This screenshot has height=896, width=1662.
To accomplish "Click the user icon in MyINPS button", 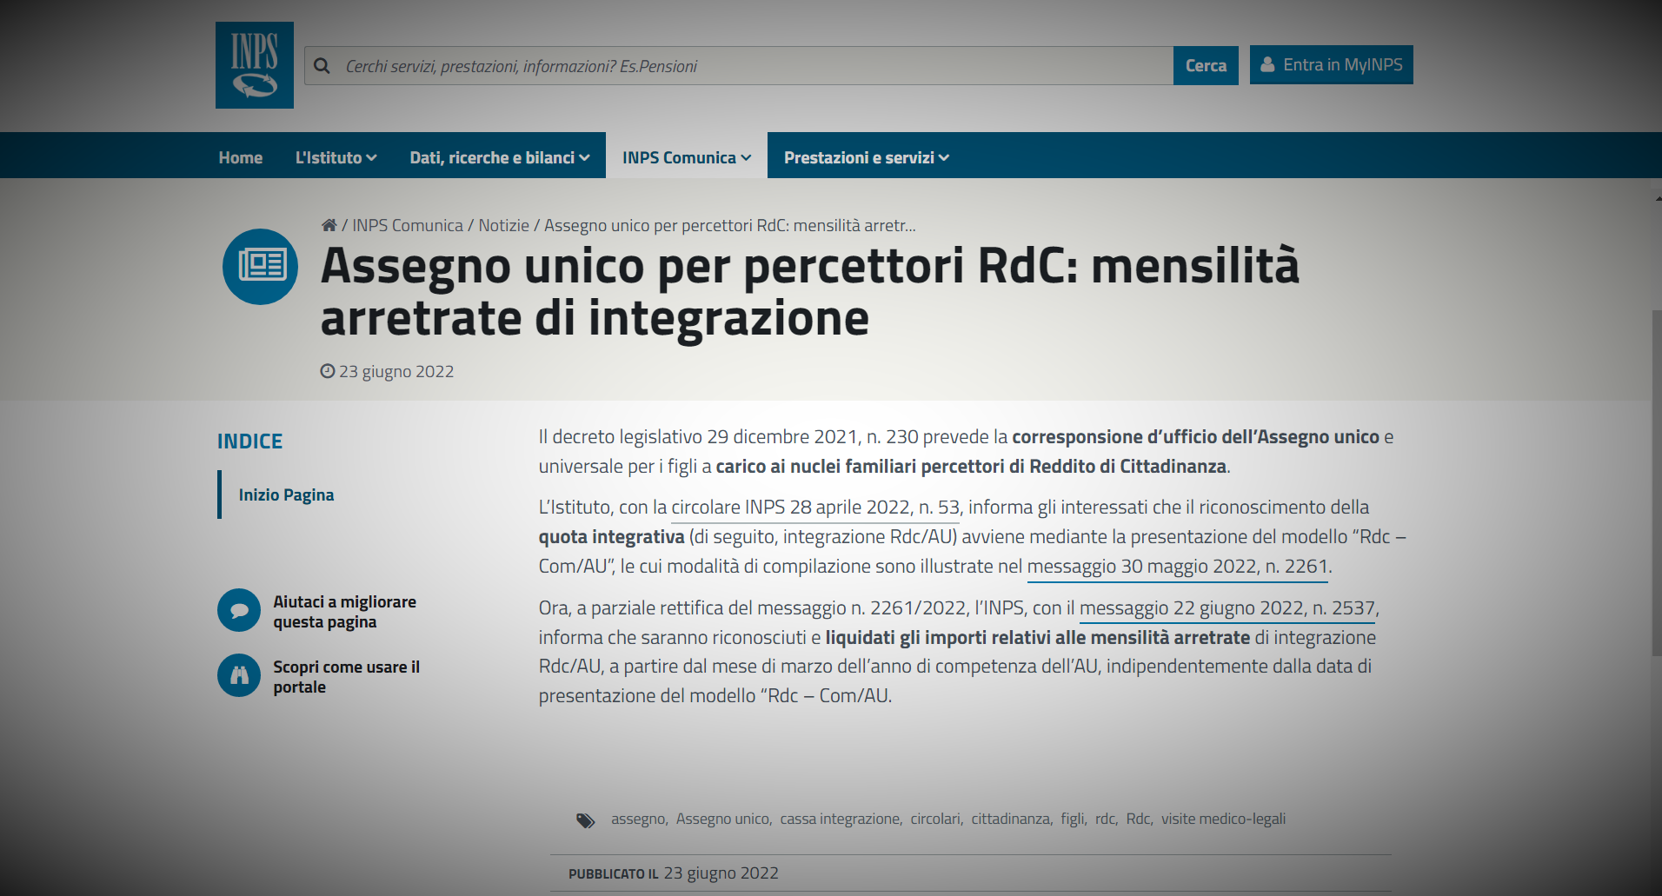I will (1268, 65).
